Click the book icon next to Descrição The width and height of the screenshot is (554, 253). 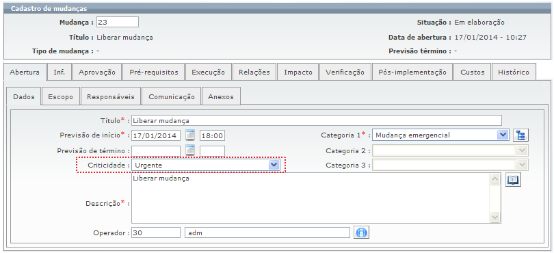click(513, 181)
